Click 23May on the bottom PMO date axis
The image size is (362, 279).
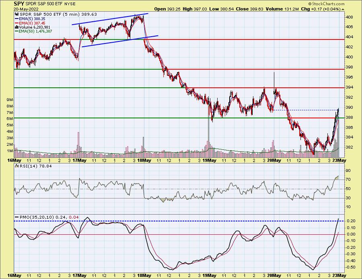pos(339,275)
